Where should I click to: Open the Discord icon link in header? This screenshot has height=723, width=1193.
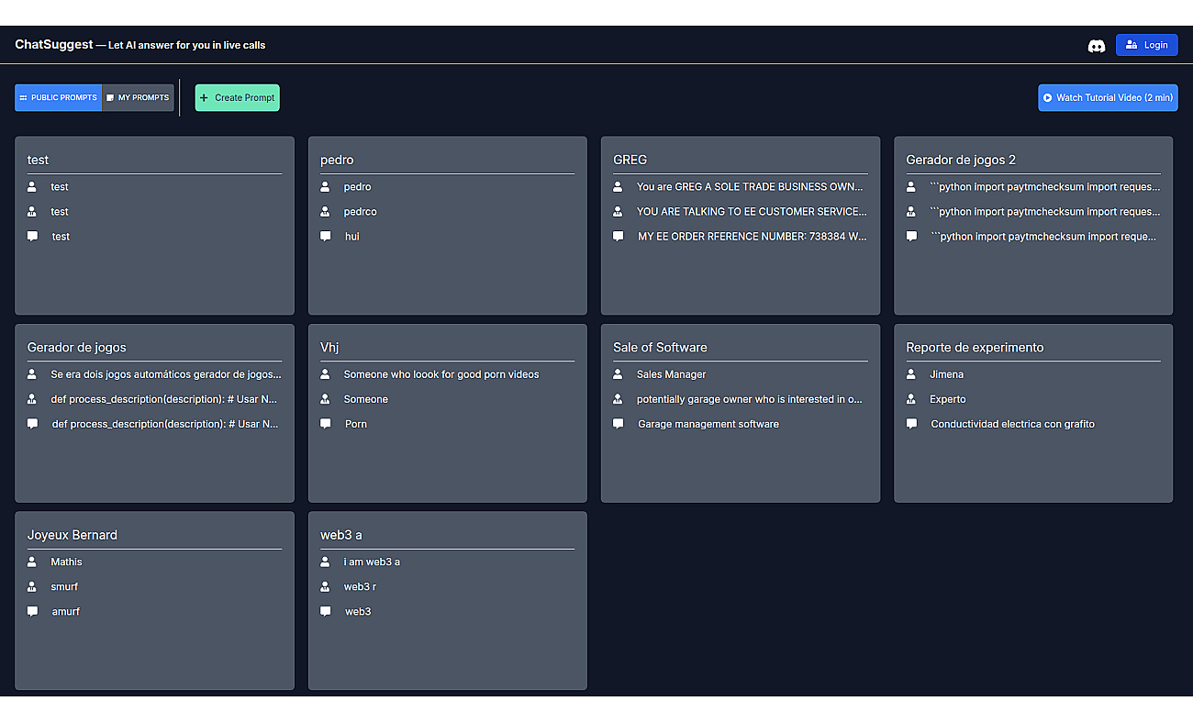[1096, 45]
